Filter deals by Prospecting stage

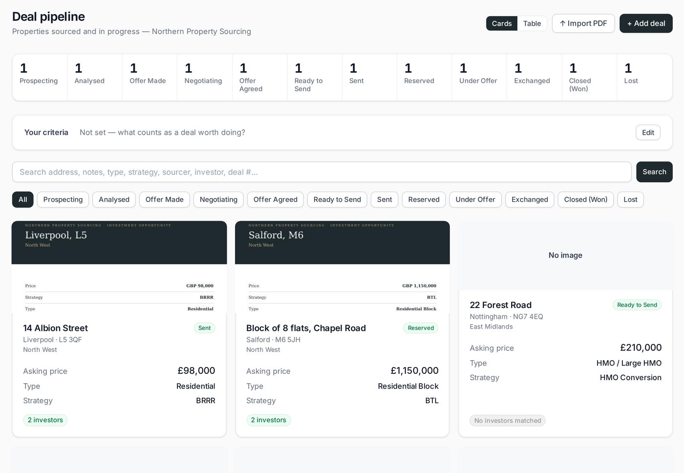(x=63, y=199)
